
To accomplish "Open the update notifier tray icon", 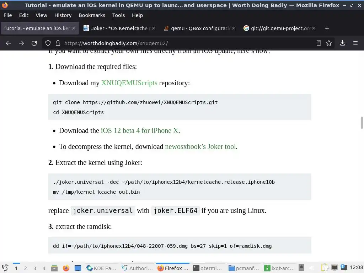I will tap(344, 267).
